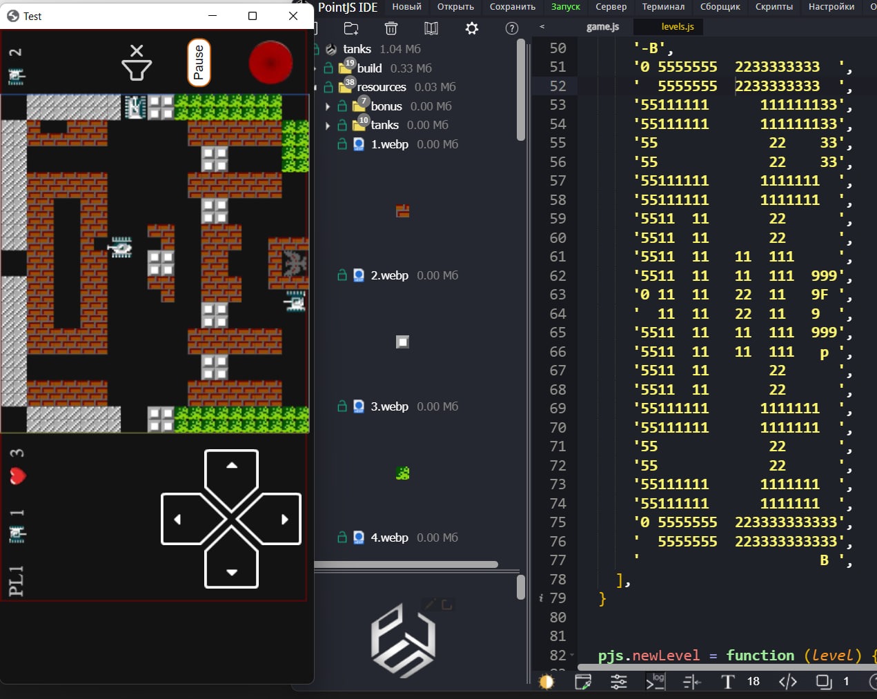Open the Сборщик menu

720,7
